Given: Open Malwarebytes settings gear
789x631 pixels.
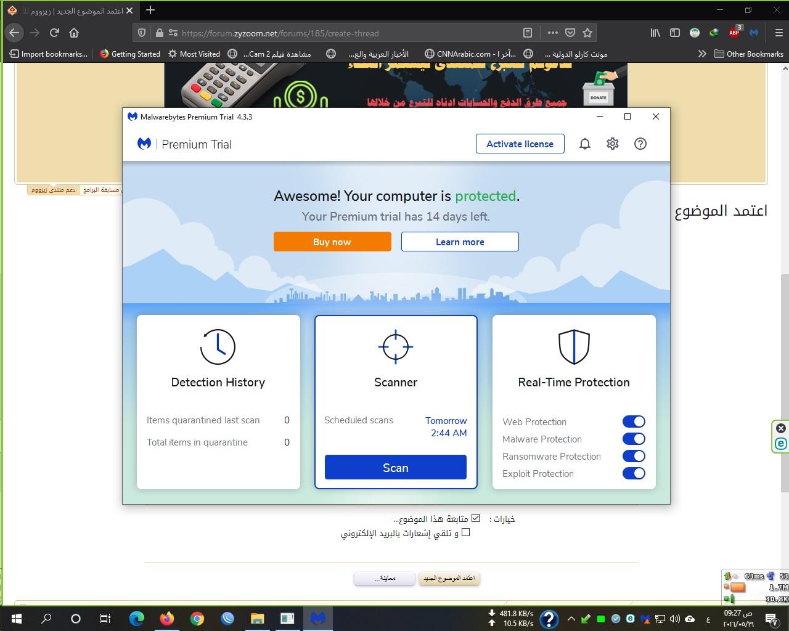Looking at the screenshot, I should coord(613,144).
